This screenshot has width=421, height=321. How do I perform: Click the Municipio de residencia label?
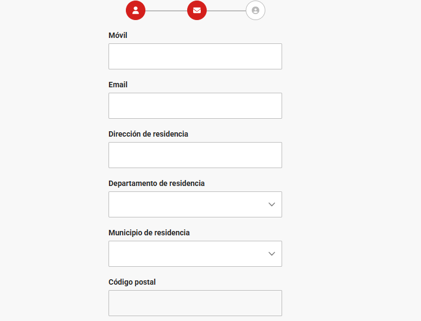pyautogui.click(x=149, y=233)
